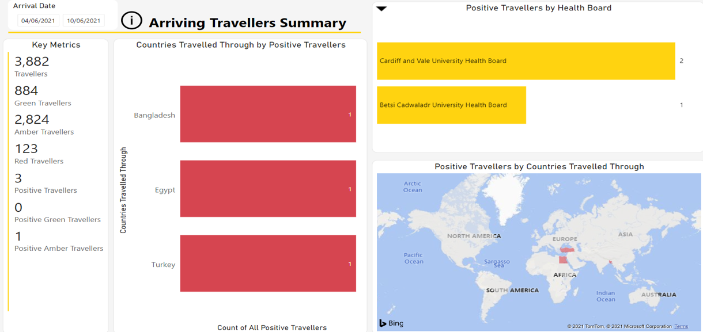Click the highlighted Egypt region on the map
This screenshot has width=703, height=332.
click(x=562, y=260)
